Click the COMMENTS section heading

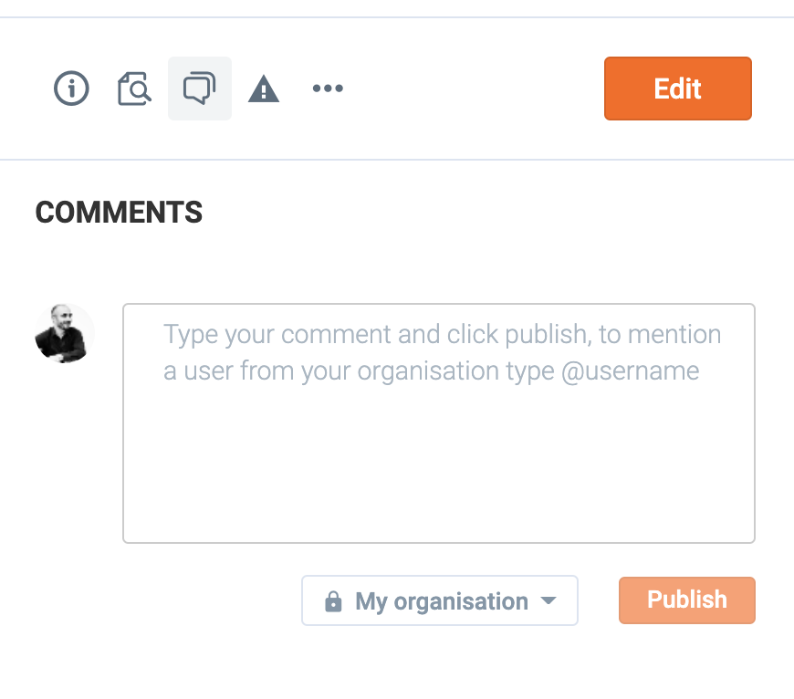click(x=119, y=213)
